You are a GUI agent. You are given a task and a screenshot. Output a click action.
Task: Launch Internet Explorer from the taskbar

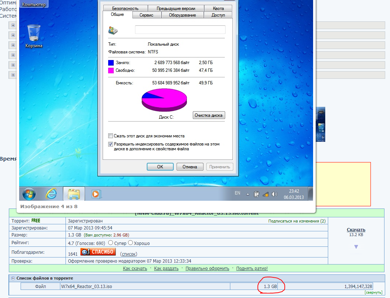click(x=51, y=193)
